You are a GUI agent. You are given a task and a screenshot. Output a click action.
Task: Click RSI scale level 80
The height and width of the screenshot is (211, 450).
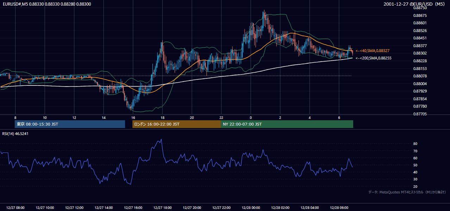coord(415,144)
